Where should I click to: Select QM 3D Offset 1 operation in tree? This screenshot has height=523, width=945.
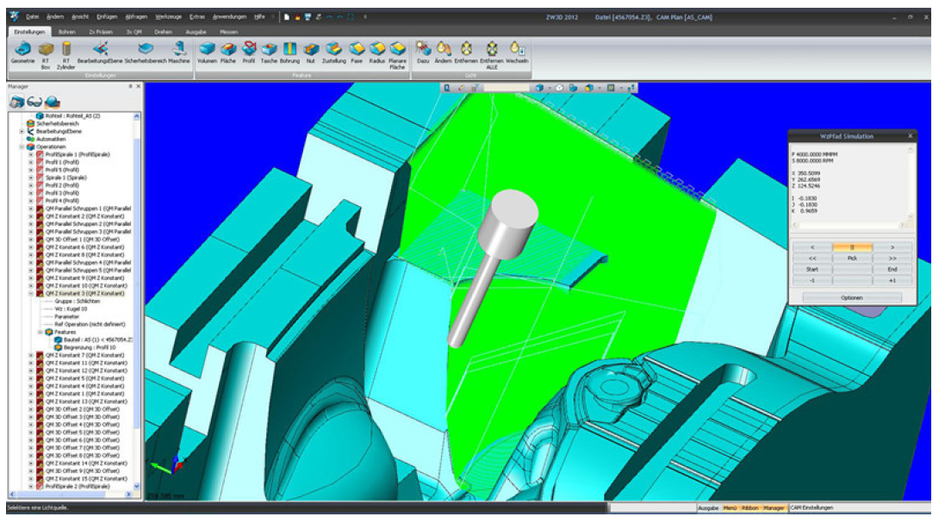point(80,239)
